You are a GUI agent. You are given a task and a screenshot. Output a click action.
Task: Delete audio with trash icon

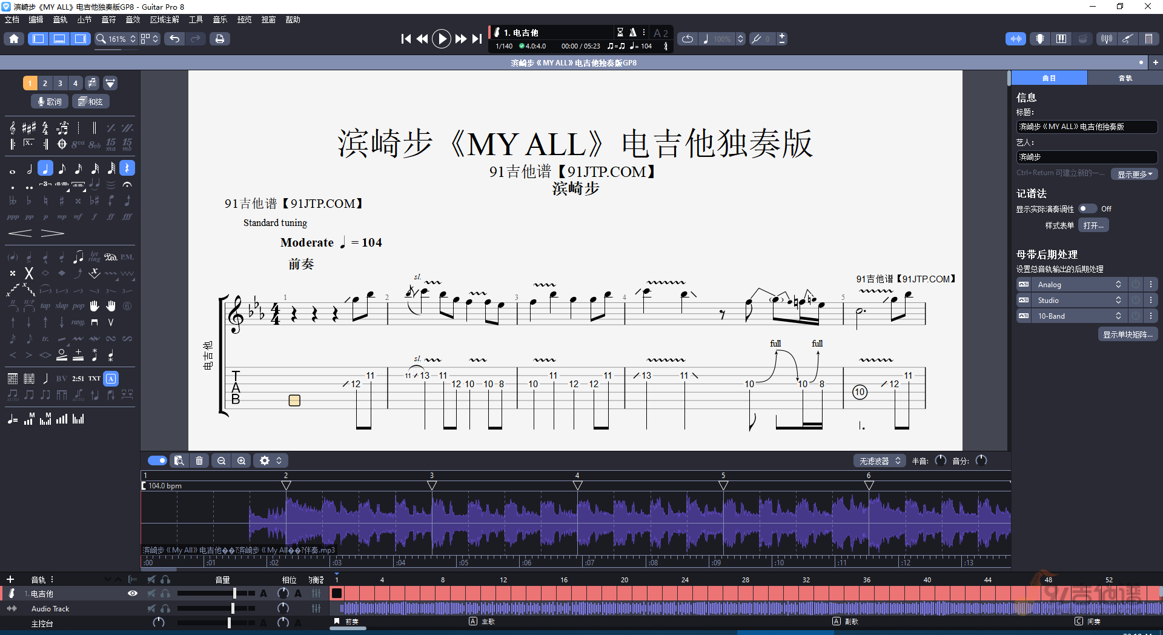coord(199,460)
